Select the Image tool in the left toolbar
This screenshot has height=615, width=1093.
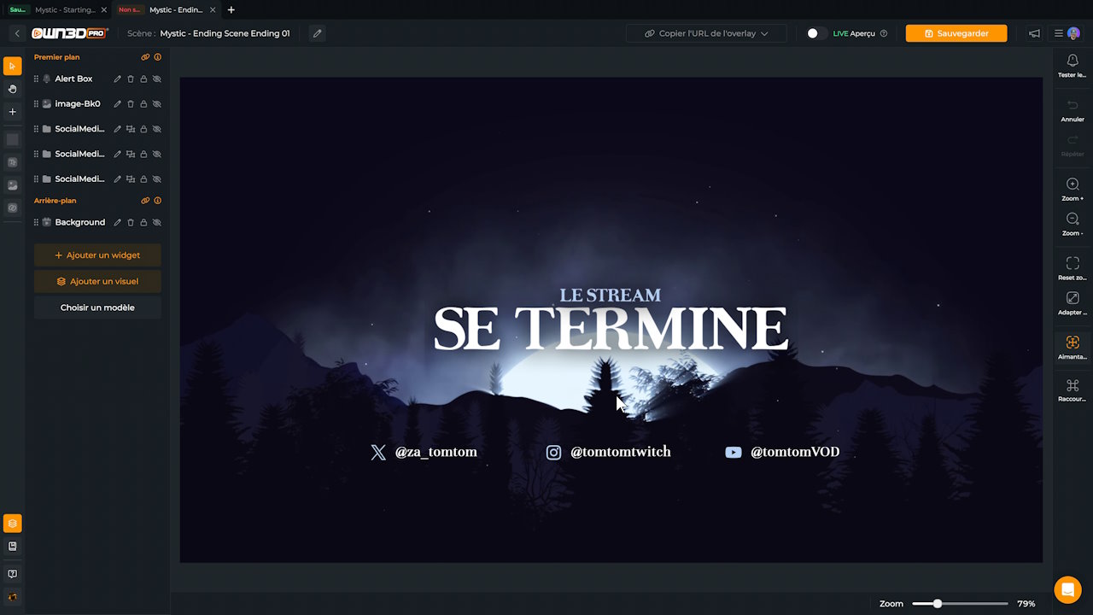(12, 185)
